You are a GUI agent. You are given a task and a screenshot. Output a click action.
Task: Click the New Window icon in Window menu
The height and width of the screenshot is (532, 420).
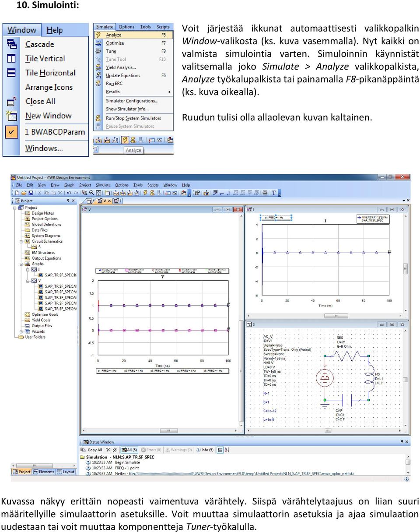pyautogui.click(x=12, y=116)
